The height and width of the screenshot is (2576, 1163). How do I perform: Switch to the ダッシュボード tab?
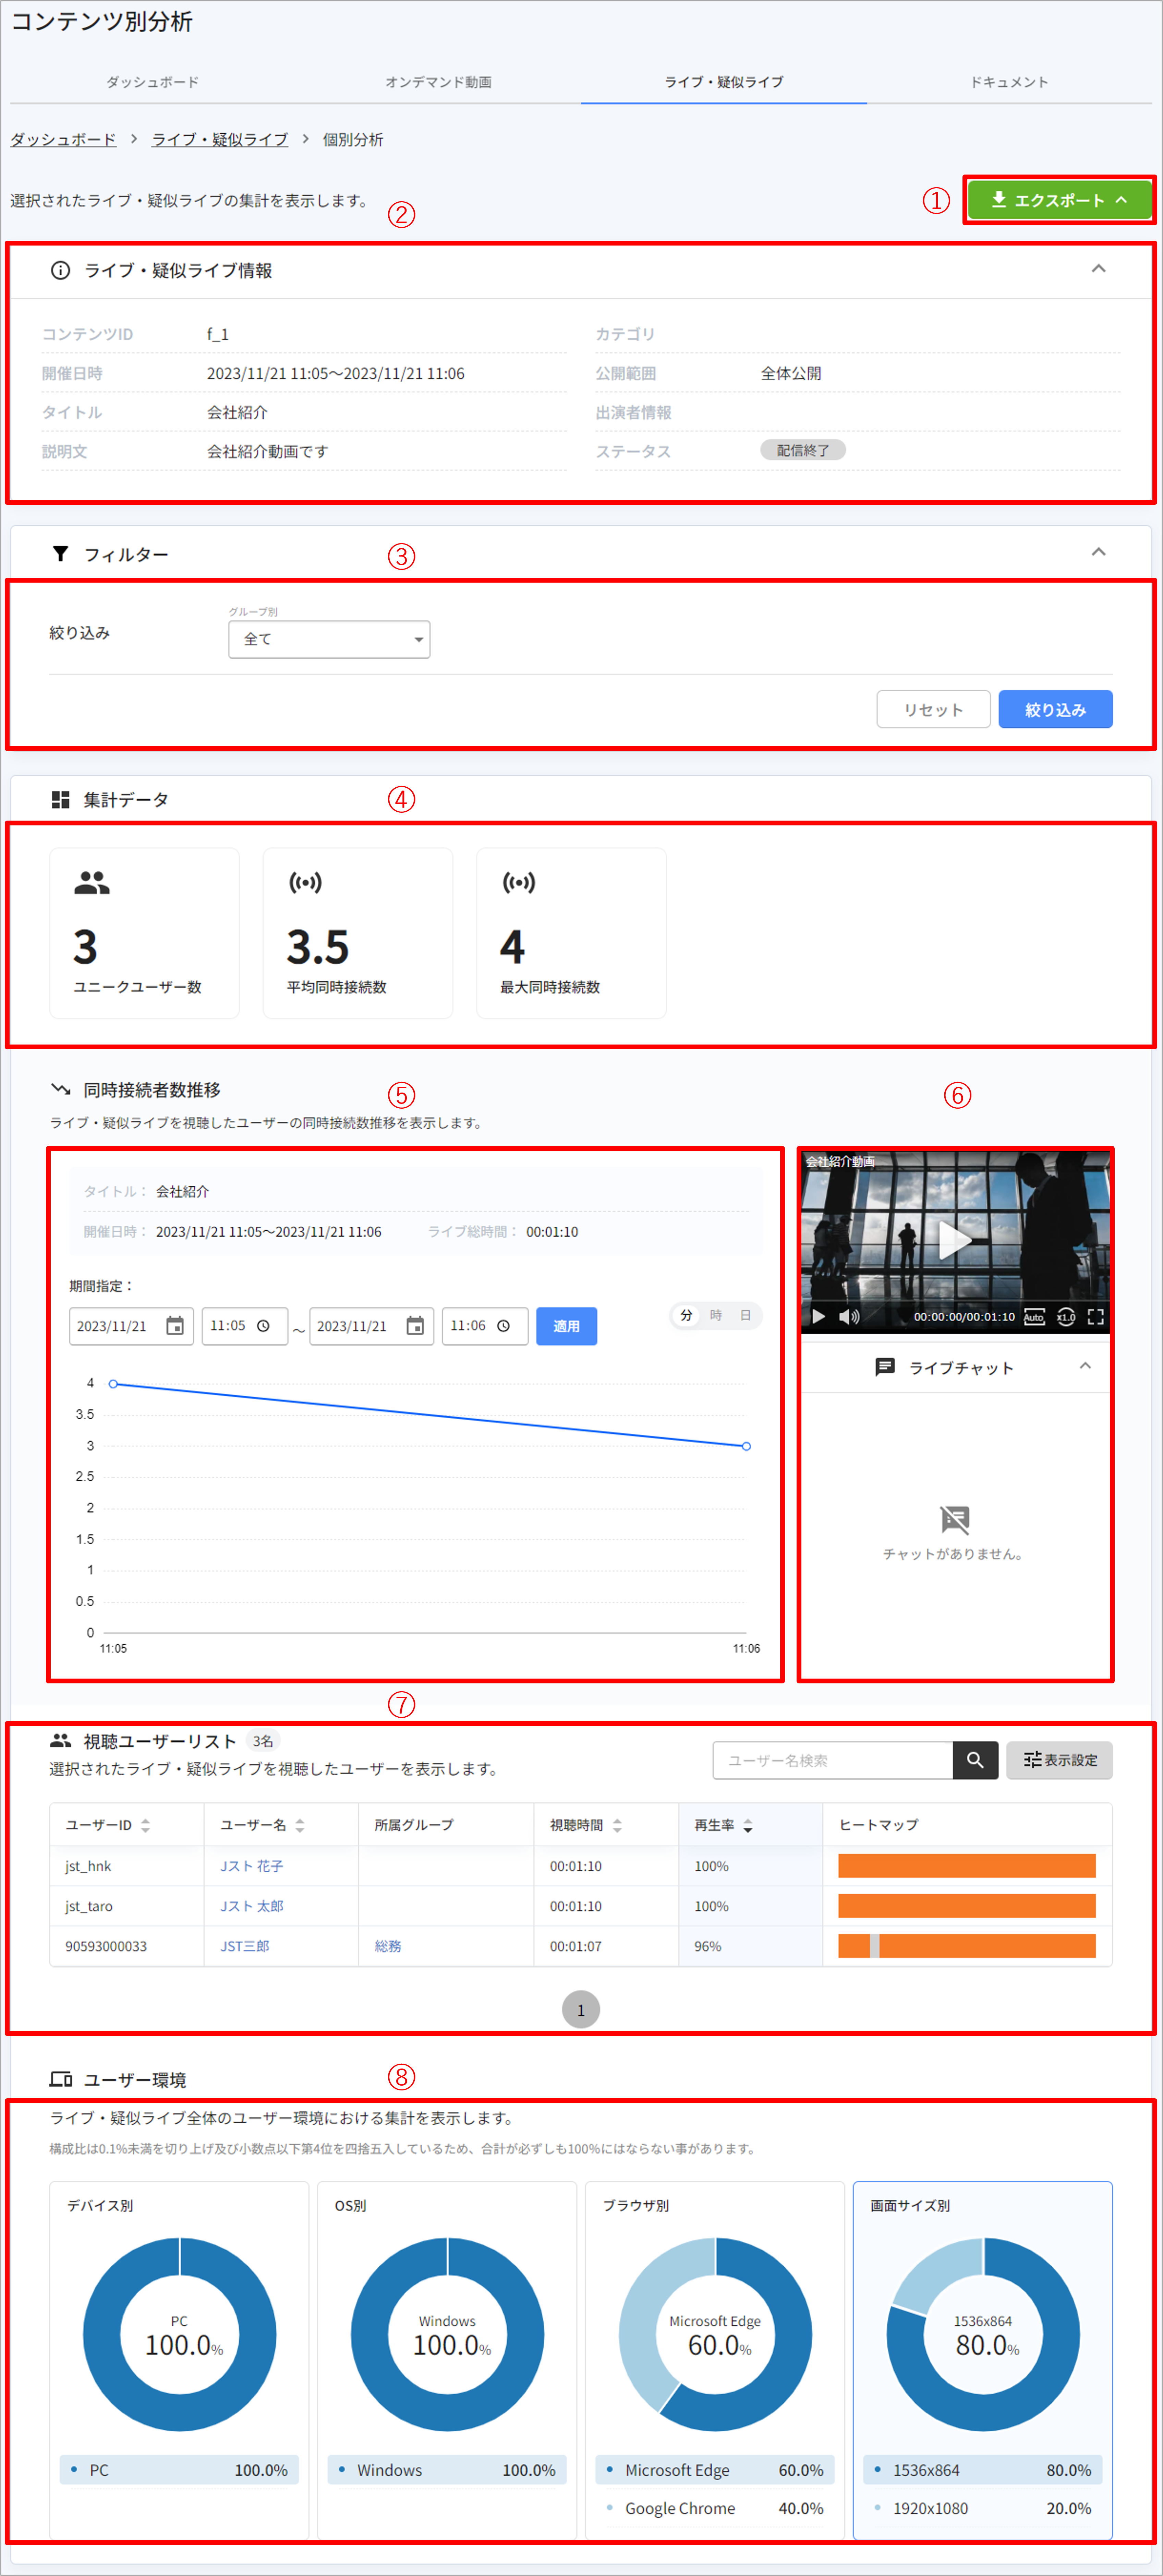[153, 82]
